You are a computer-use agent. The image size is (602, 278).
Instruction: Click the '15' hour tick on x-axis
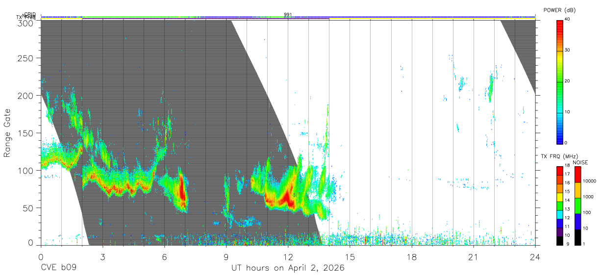pos(350,257)
